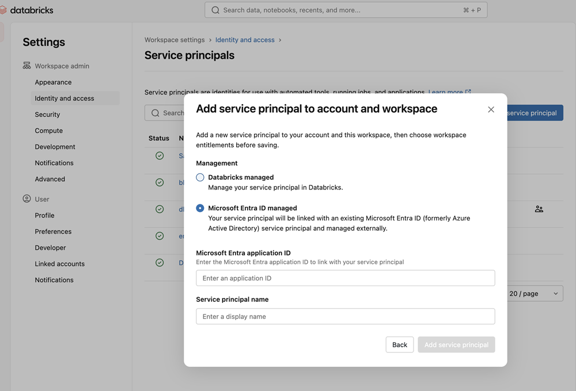Close the Add service principal dialog
The width and height of the screenshot is (576, 391).
[x=491, y=109]
